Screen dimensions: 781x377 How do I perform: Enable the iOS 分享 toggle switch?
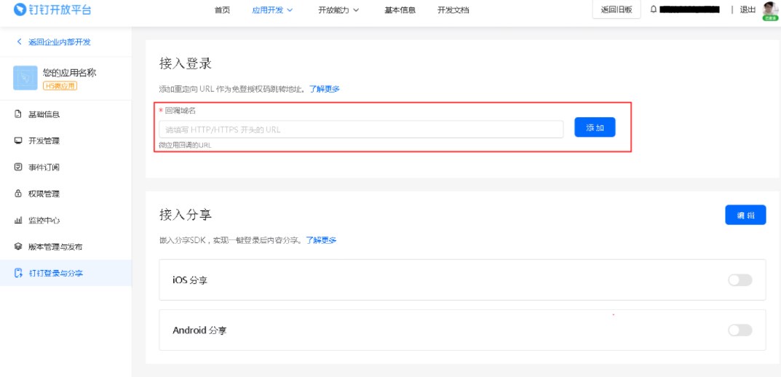(x=740, y=280)
